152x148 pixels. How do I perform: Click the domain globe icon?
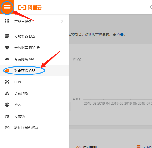pos(7,105)
